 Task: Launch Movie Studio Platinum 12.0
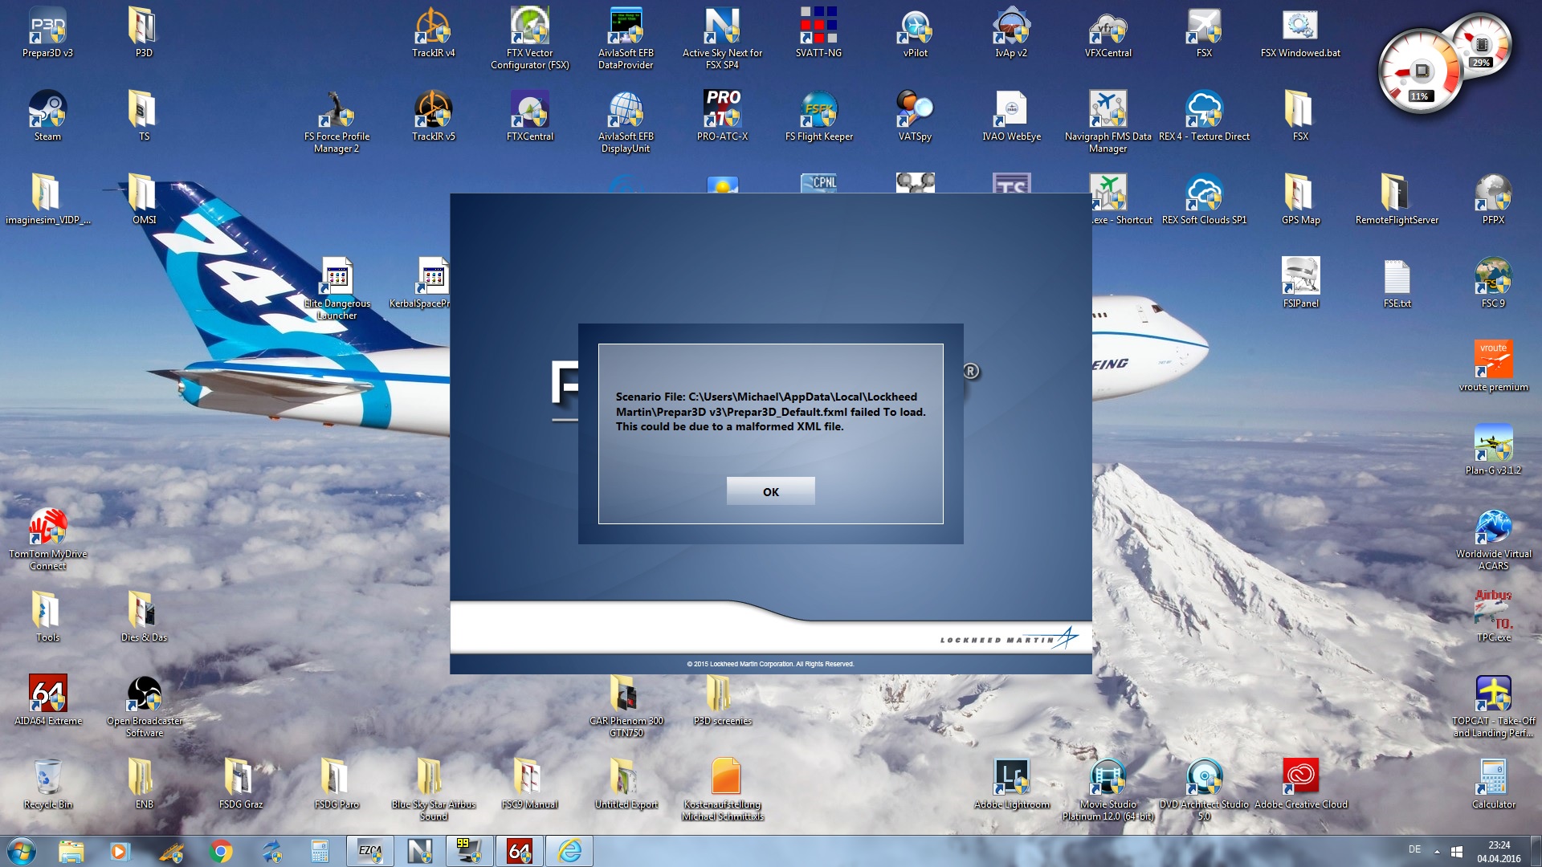click(x=1108, y=789)
